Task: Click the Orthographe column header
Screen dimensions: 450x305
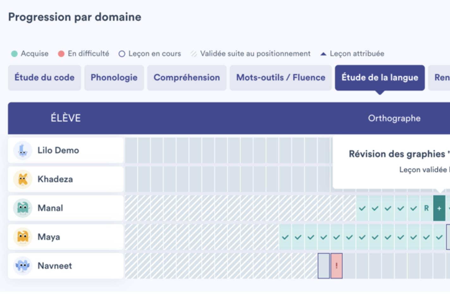Action: coord(394,118)
